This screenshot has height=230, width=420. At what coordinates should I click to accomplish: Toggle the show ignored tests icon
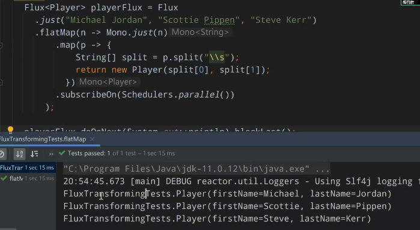pyautogui.click(x=2, y=154)
